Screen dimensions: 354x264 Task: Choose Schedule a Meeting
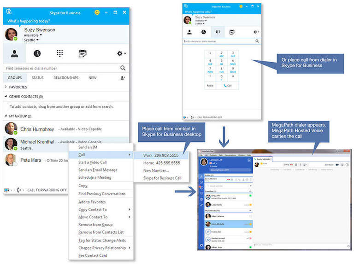tap(95, 177)
